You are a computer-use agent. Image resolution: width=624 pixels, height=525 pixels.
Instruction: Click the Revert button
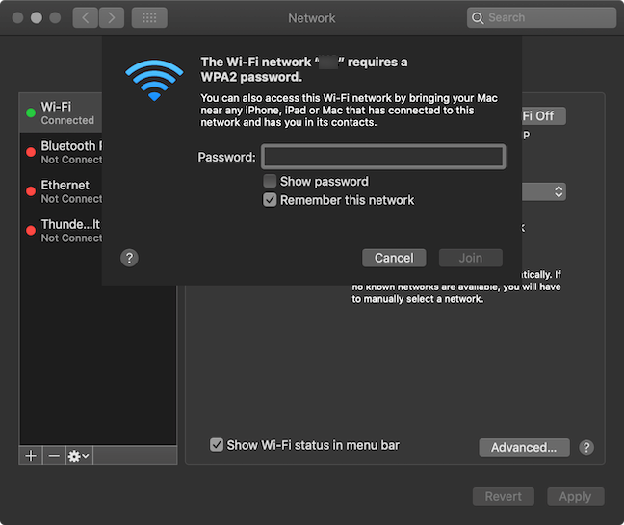pyautogui.click(x=503, y=496)
